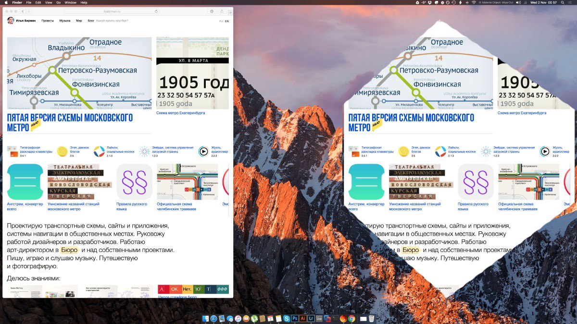Open the highlighted Бюро link in Safari window
Image resolution: width=577 pixels, height=324 pixels.
point(69,250)
